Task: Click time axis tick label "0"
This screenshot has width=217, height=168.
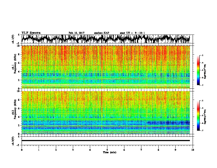Action: point(22,150)
